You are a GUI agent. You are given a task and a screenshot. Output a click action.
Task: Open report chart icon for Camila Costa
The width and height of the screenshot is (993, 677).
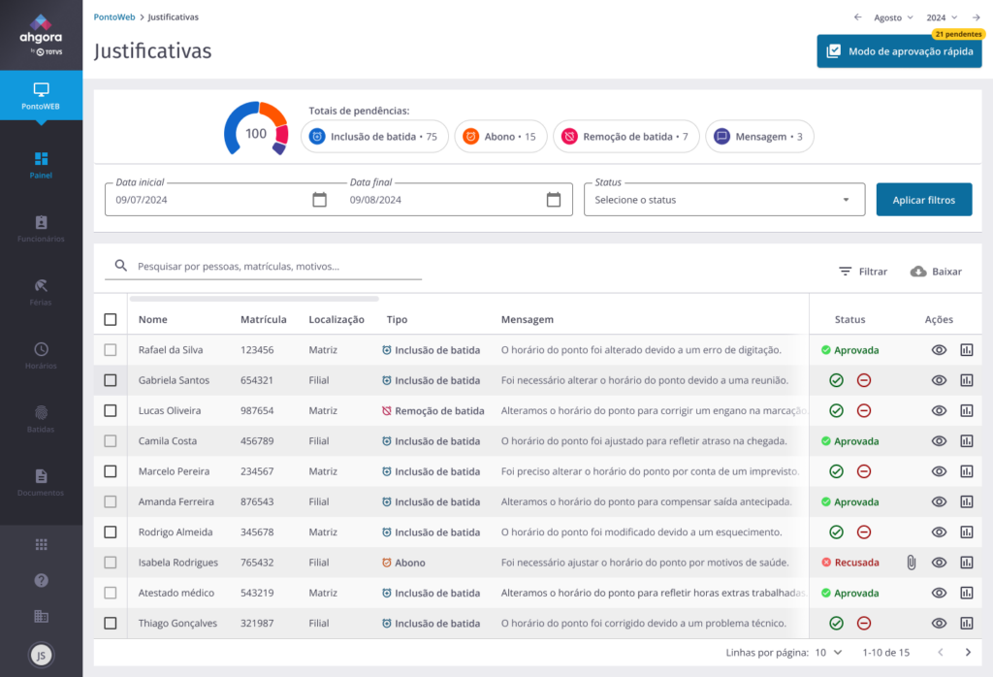[x=966, y=441]
